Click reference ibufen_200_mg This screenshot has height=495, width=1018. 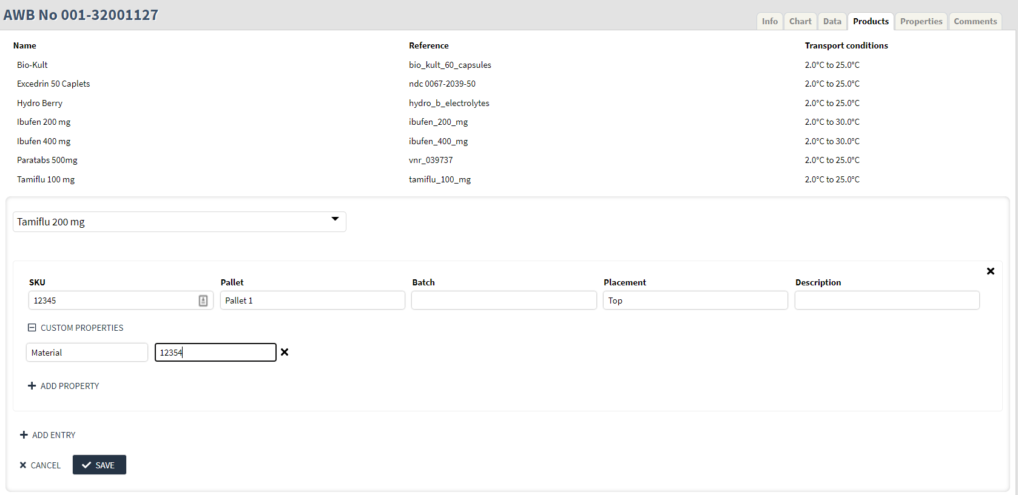(439, 122)
